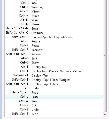Select the Alt+M Mirror row
The height and width of the screenshot is (119, 109).
coord(54,12)
